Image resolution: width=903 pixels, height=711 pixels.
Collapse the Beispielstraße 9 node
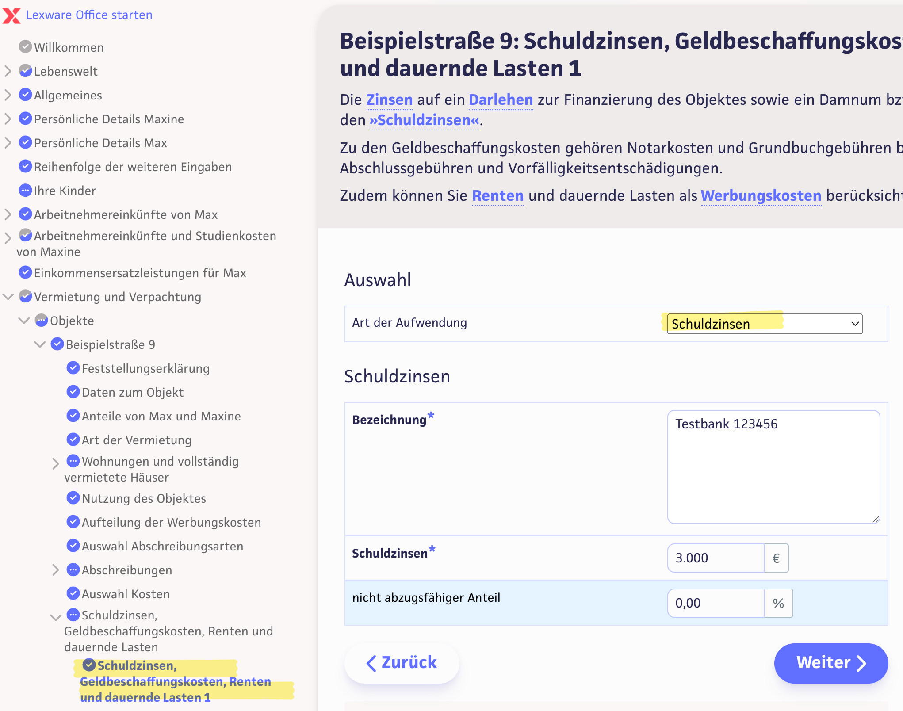pyautogui.click(x=40, y=344)
